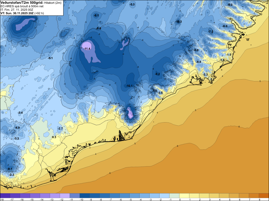
Task: Click the -3.4 temperature label
Action: (20, 113)
